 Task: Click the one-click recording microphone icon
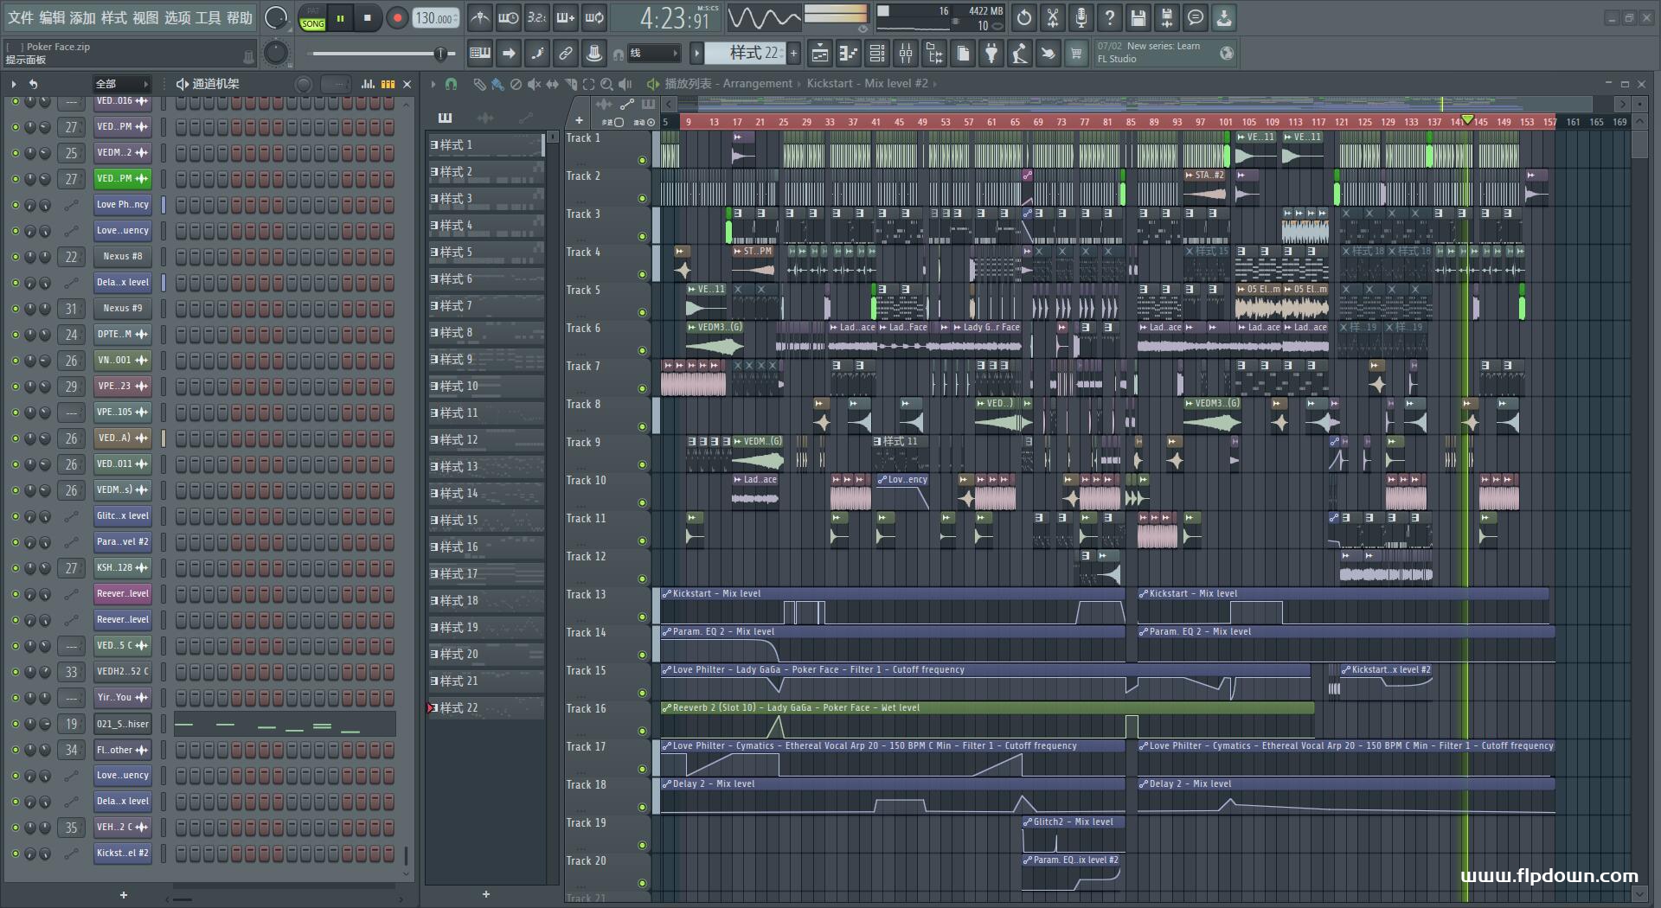click(1081, 17)
